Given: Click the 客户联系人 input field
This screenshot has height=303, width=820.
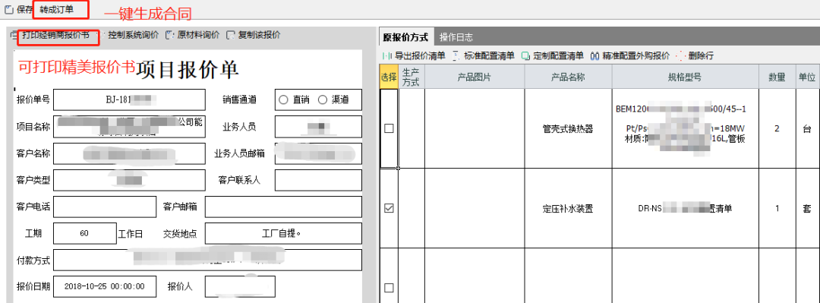Looking at the screenshot, I should [x=318, y=181].
